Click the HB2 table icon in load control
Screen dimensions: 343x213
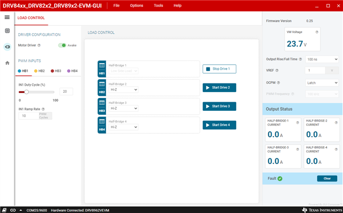[x=102, y=84]
